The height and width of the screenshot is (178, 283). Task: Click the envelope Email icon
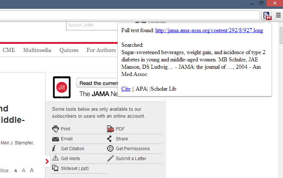pyautogui.click(x=55, y=139)
